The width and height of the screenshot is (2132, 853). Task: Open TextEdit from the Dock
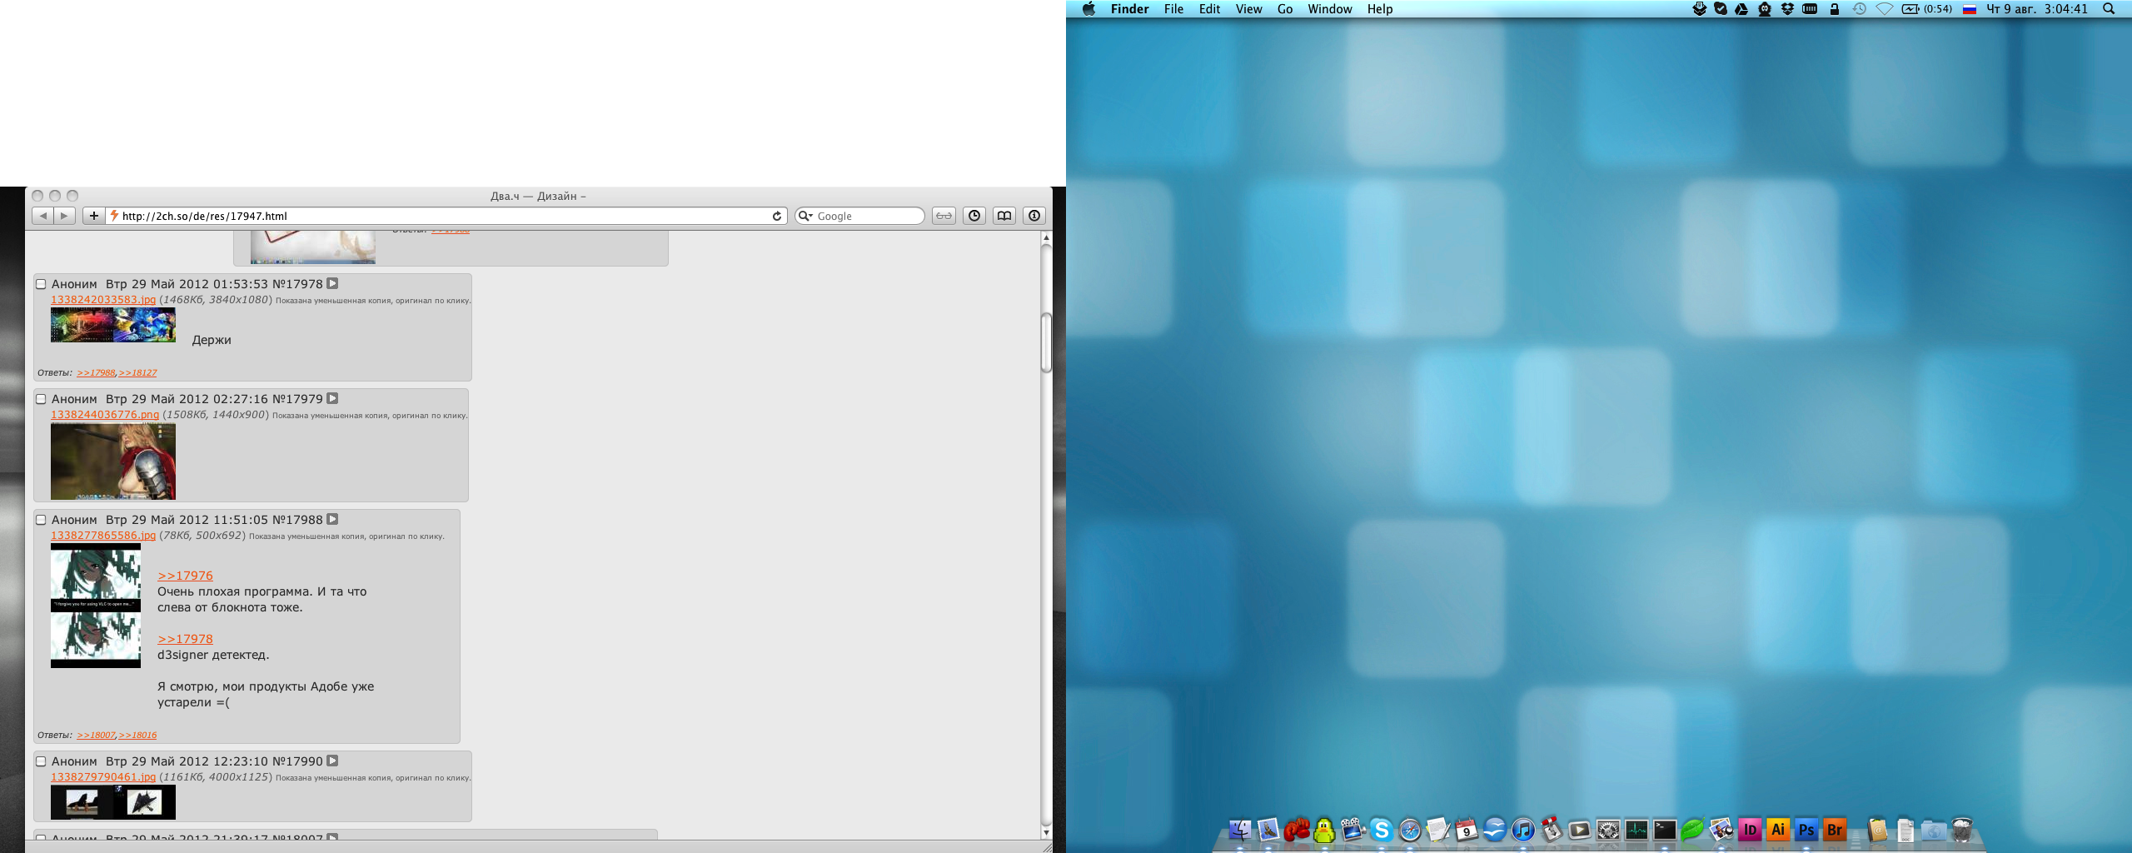tap(1438, 830)
